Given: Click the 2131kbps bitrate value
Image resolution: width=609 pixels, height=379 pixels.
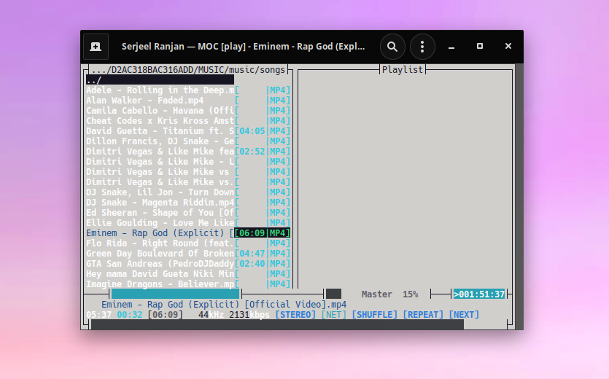Looking at the screenshot, I should pyautogui.click(x=249, y=315).
